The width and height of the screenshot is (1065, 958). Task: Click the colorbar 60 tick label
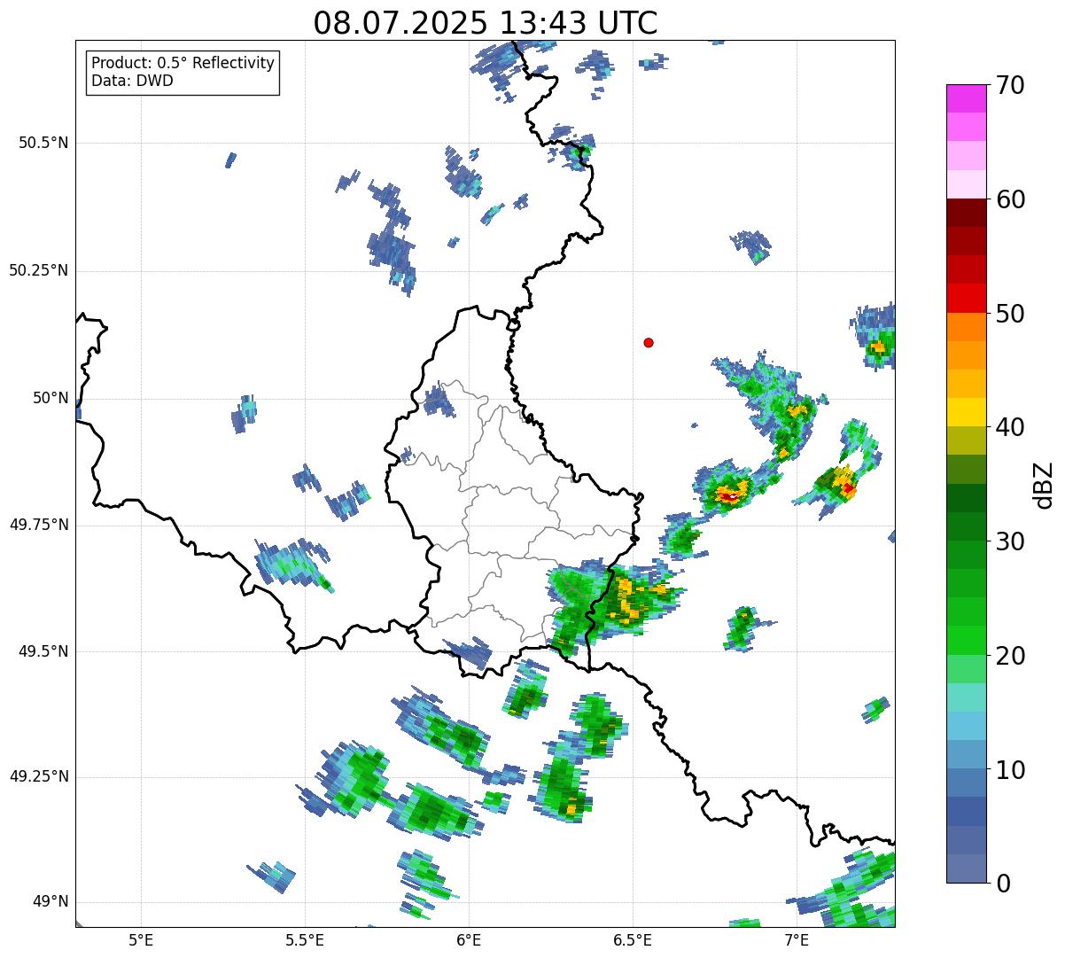[1010, 199]
